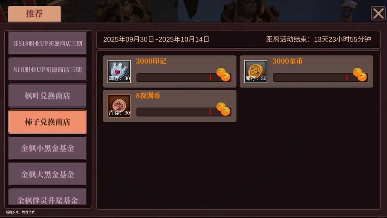Image resolution: width=387 pixels, height=218 pixels.
Task: Click the 3000金币 item title text
Action: tap(287, 61)
